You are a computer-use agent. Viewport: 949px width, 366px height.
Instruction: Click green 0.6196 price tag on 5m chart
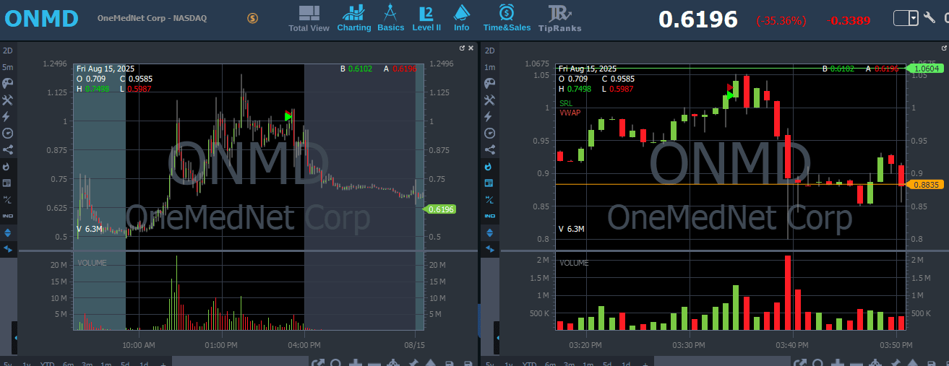(x=441, y=209)
